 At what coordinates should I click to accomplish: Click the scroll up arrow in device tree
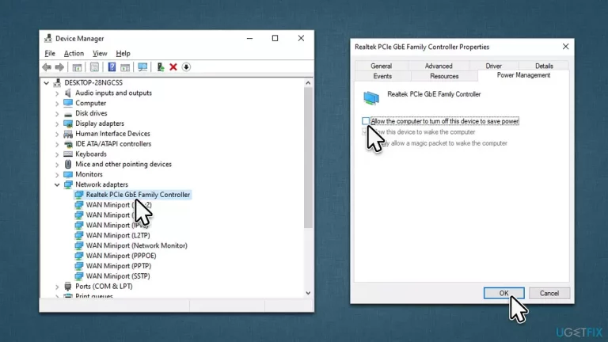(308, 82)
